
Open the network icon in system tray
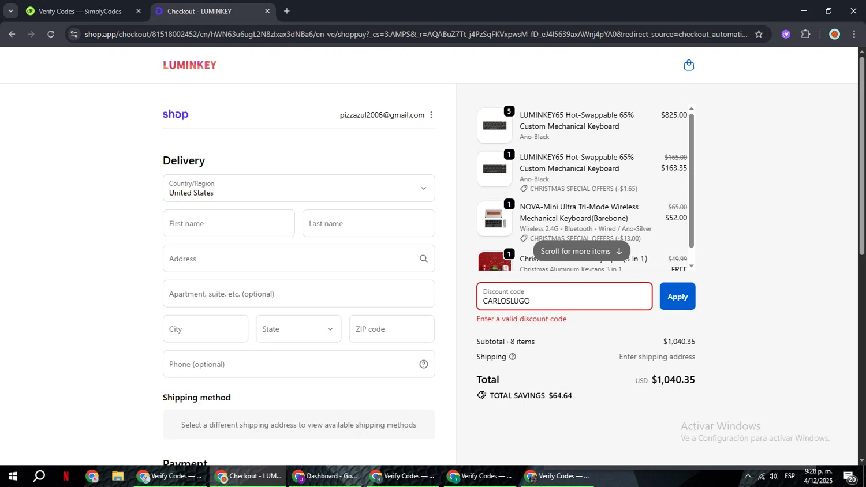click(x=761, y=477)
